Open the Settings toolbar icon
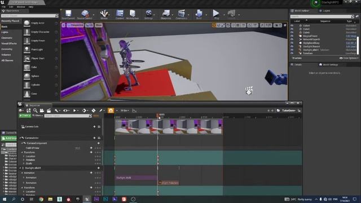 point(148,14)
